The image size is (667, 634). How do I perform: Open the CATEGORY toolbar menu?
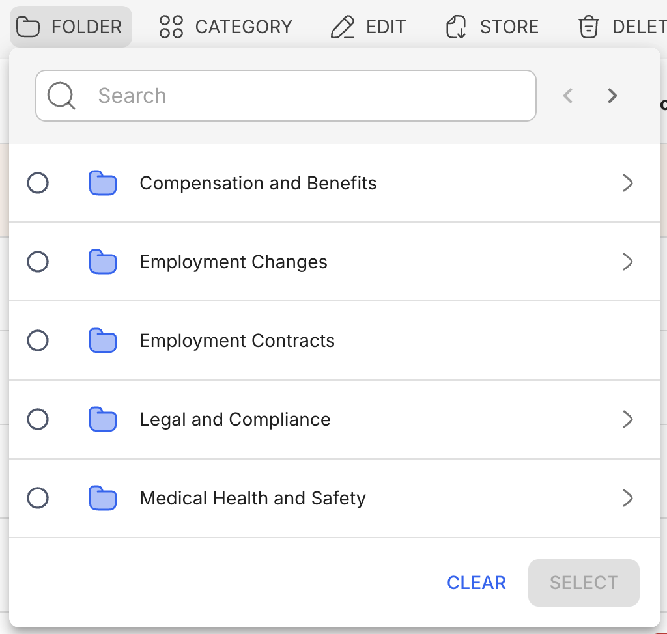[x=226, y=27]
